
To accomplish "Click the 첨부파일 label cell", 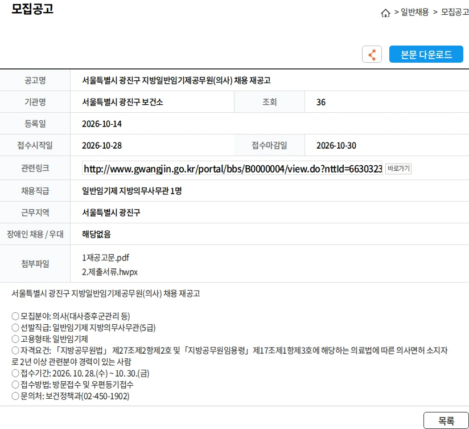I will pyautogui.click(x=35, y=264).
